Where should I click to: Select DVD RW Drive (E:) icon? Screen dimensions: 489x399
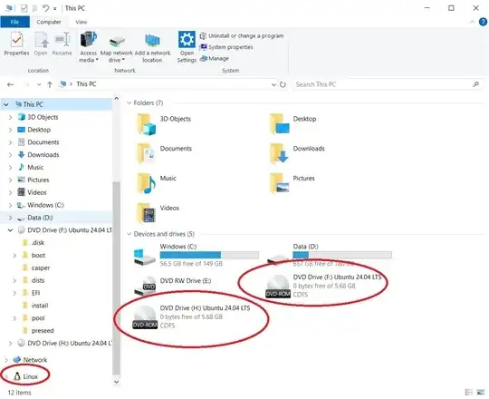[145, 286]
